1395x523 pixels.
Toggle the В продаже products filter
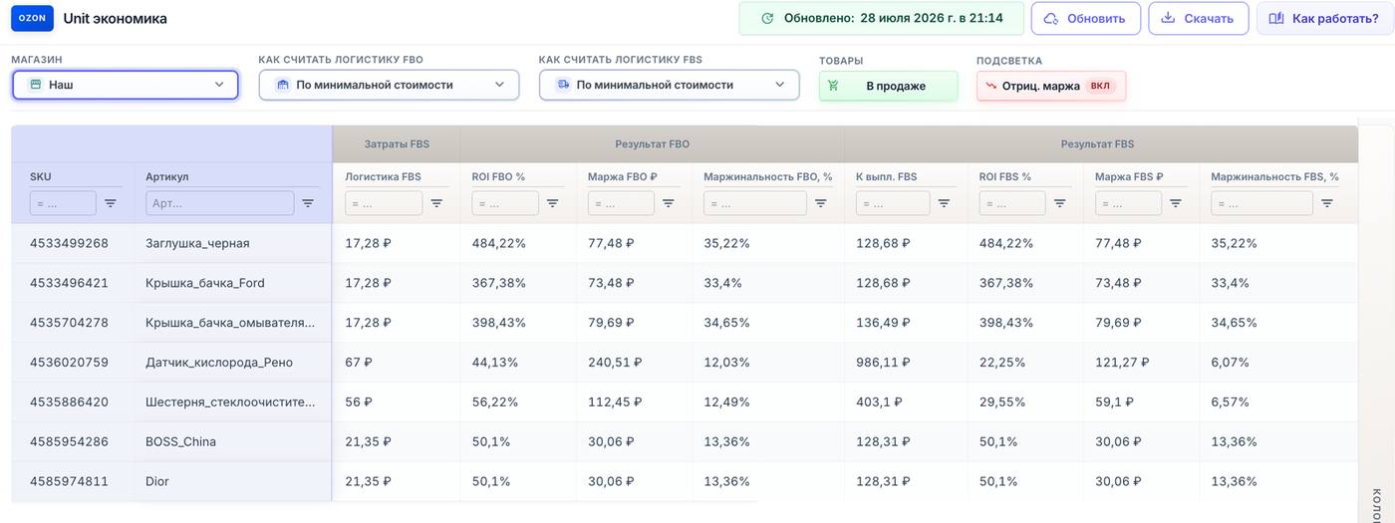(888, 86)
